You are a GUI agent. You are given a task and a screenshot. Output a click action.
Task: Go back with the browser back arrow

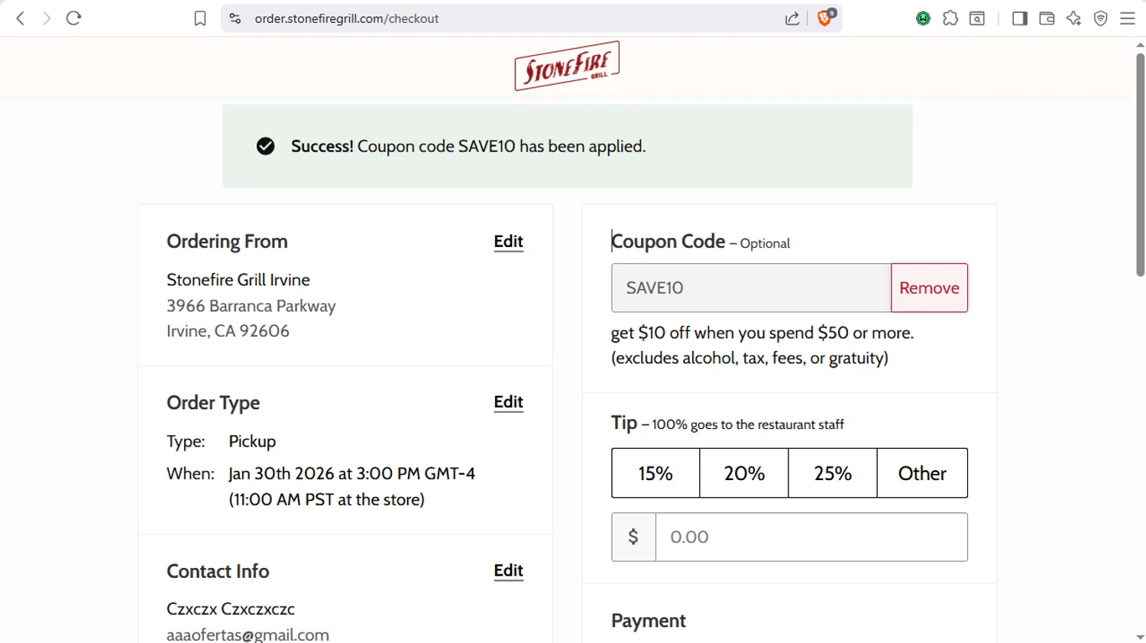21,18
